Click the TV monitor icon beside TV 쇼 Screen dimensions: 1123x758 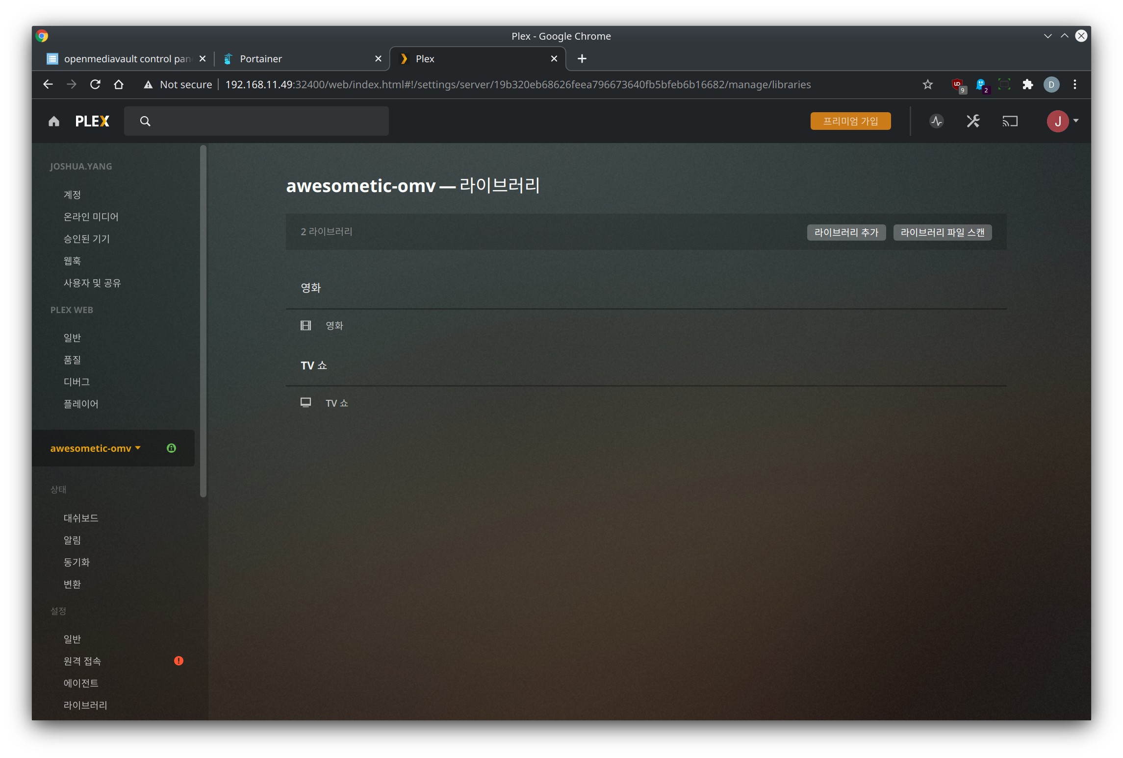306,403
